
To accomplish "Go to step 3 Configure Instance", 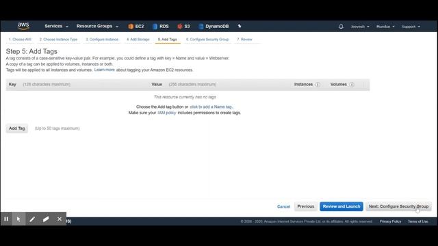I will (102, 40).
